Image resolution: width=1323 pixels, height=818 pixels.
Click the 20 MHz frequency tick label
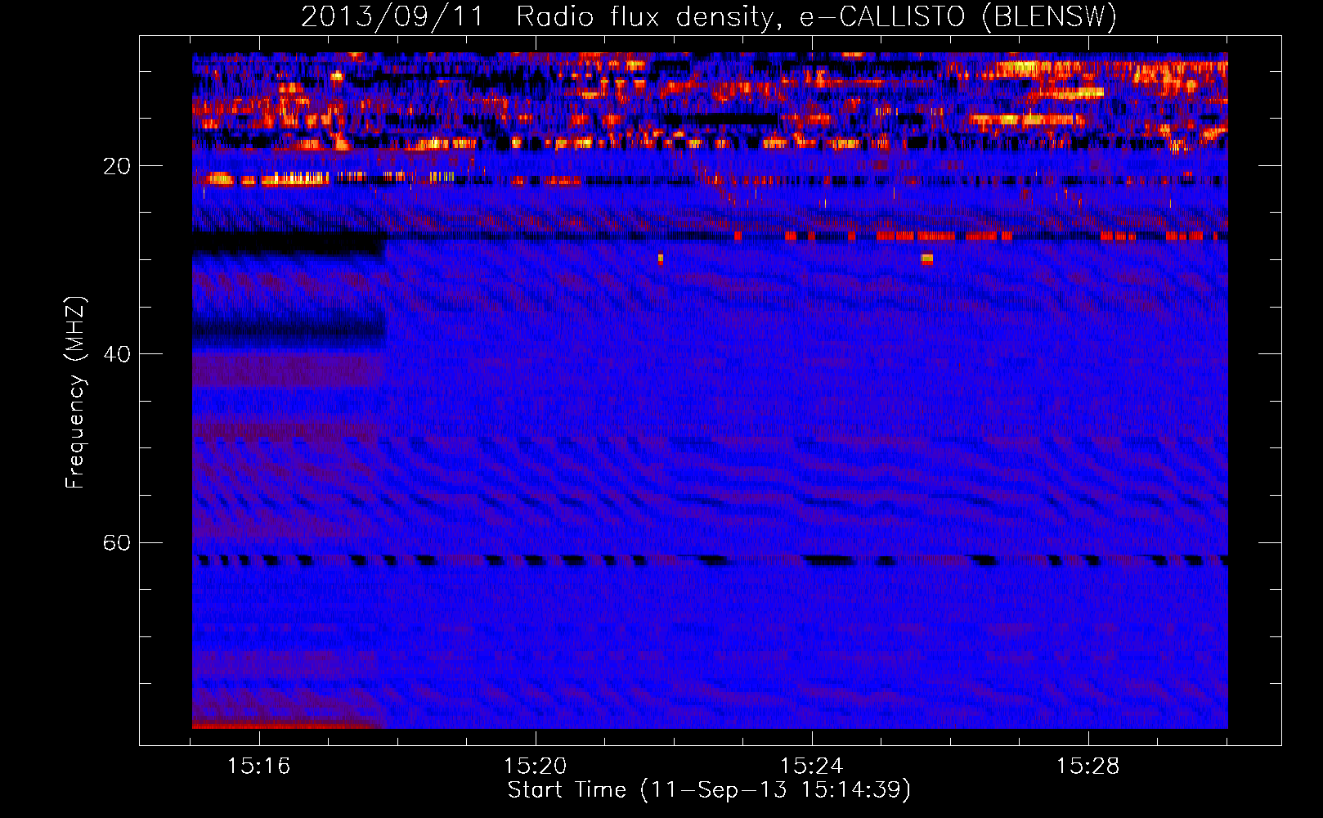[x=116, y=166]
